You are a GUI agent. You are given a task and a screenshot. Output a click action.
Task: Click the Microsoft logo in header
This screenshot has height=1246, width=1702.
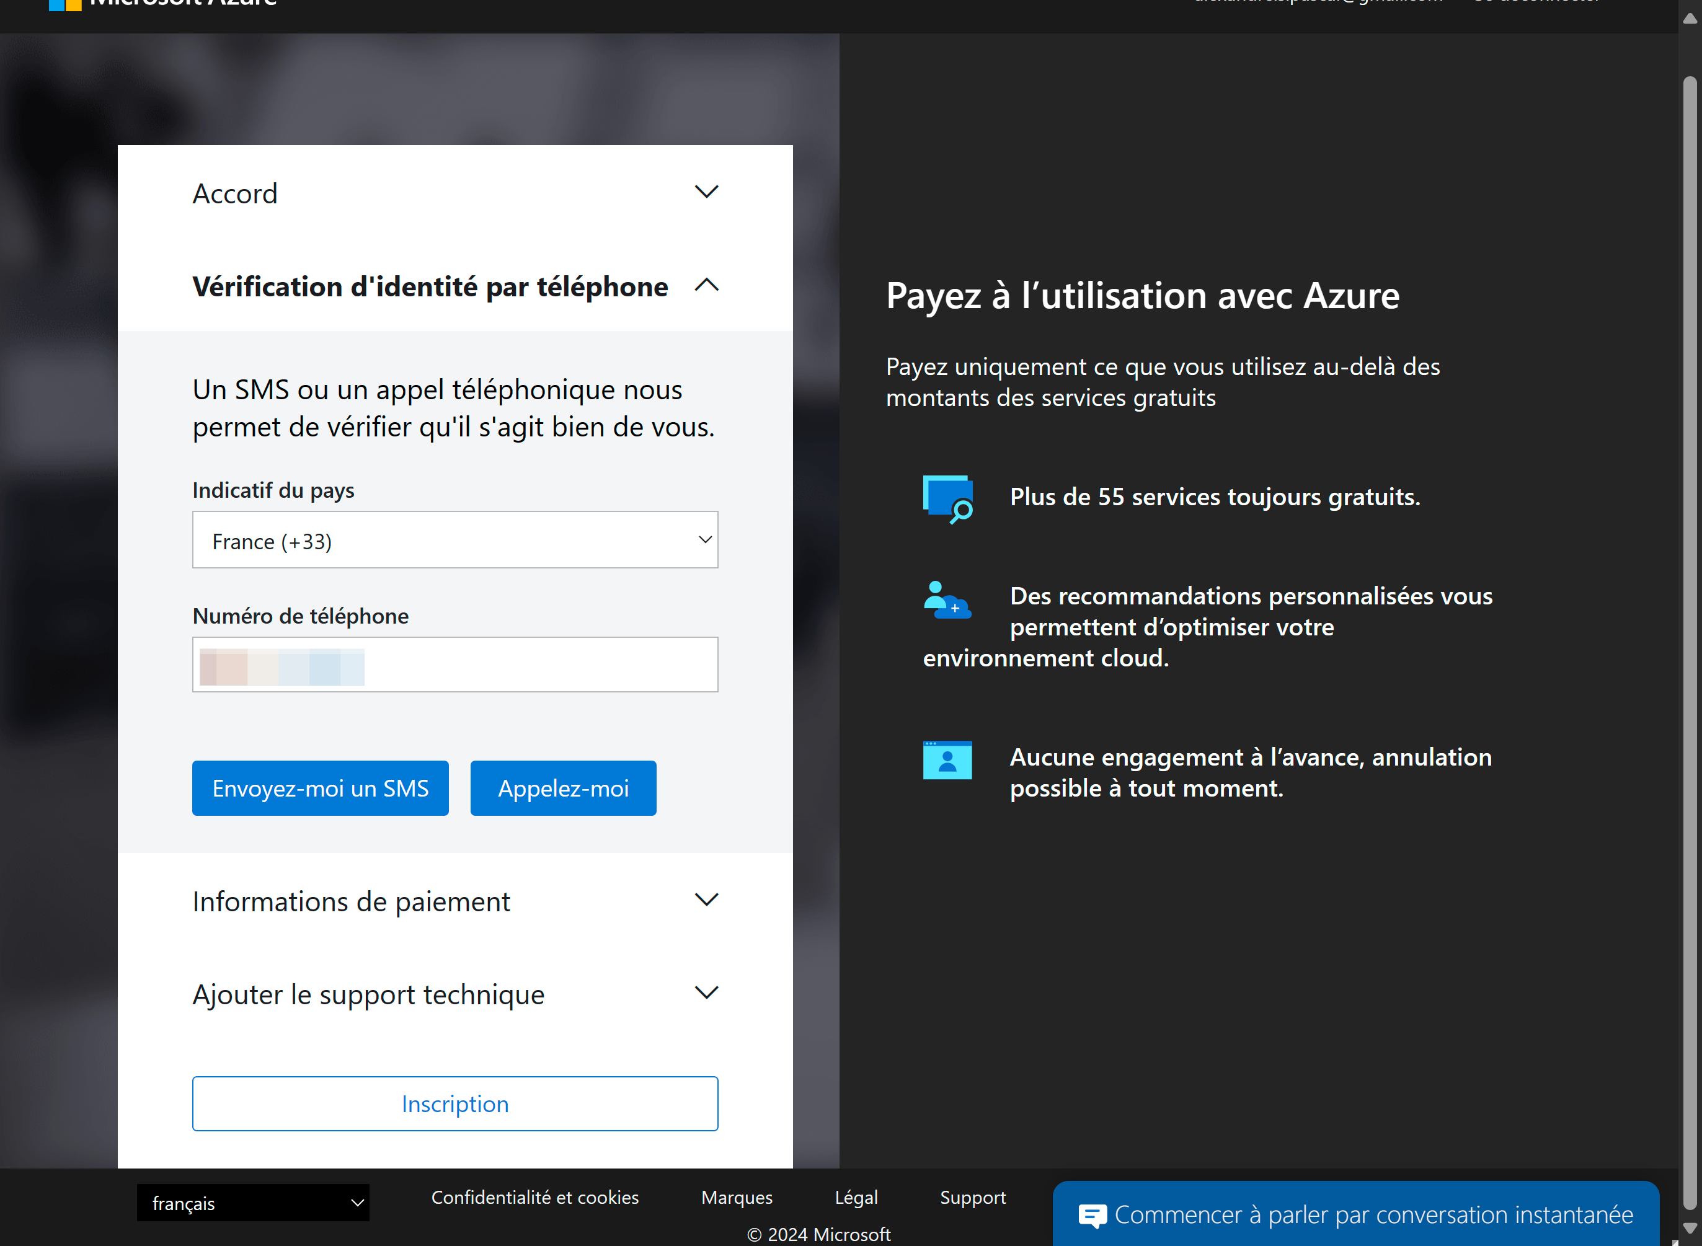[x=65, y=6]
